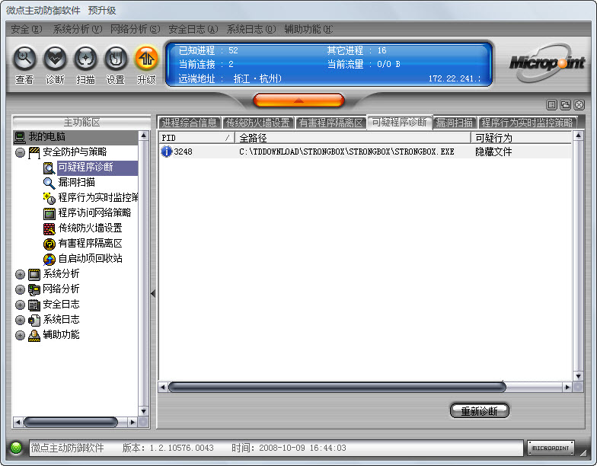Click the 传统防火墙设置 brick wall icon
This screenshot has height=466, width=597.
(49, 228)
